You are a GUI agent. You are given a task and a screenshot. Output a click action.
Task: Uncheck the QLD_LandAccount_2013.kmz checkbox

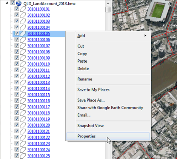pyautogui.click(x=12, y=3)
